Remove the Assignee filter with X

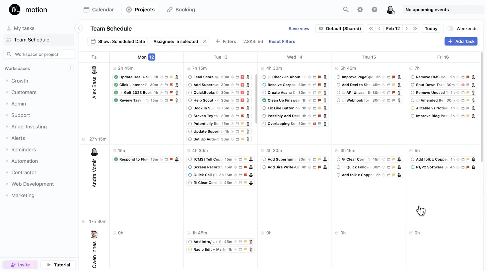(x=205, y=41)
